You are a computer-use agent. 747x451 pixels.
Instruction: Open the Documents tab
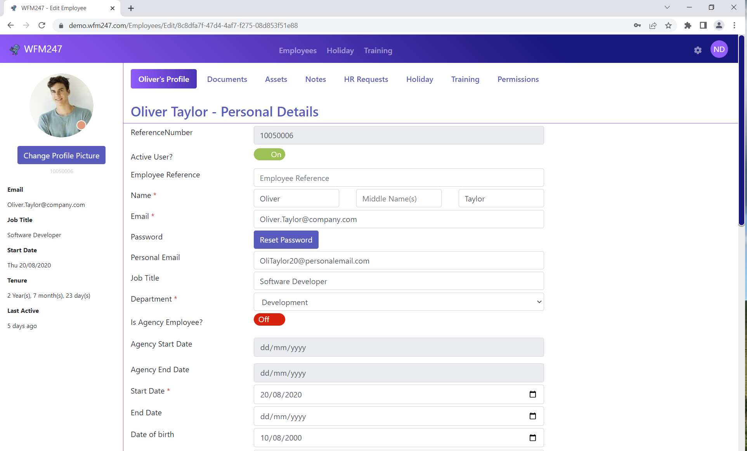point(227,79)
